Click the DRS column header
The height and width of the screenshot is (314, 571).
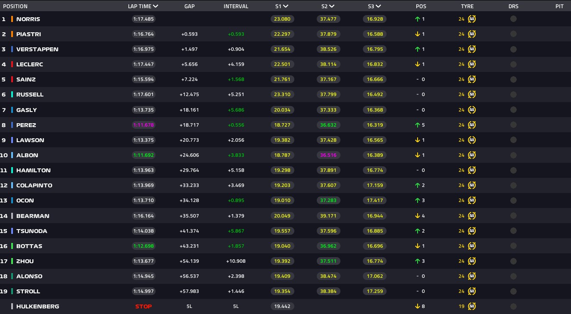click(x=513, y=6)
